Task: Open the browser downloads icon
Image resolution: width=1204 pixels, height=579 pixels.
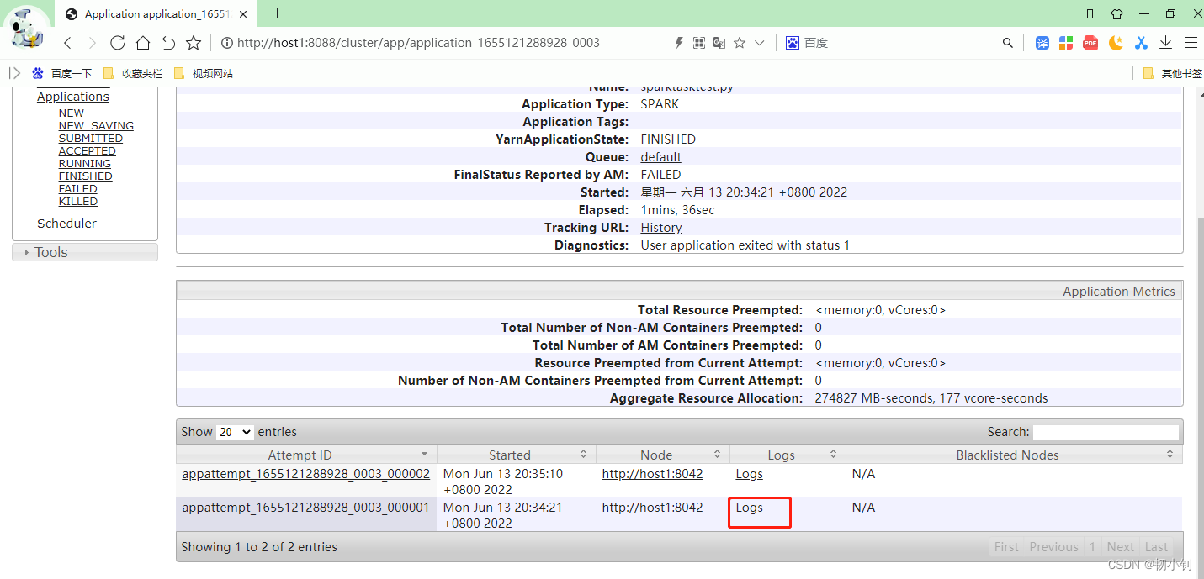Action: click(1165, 42)
